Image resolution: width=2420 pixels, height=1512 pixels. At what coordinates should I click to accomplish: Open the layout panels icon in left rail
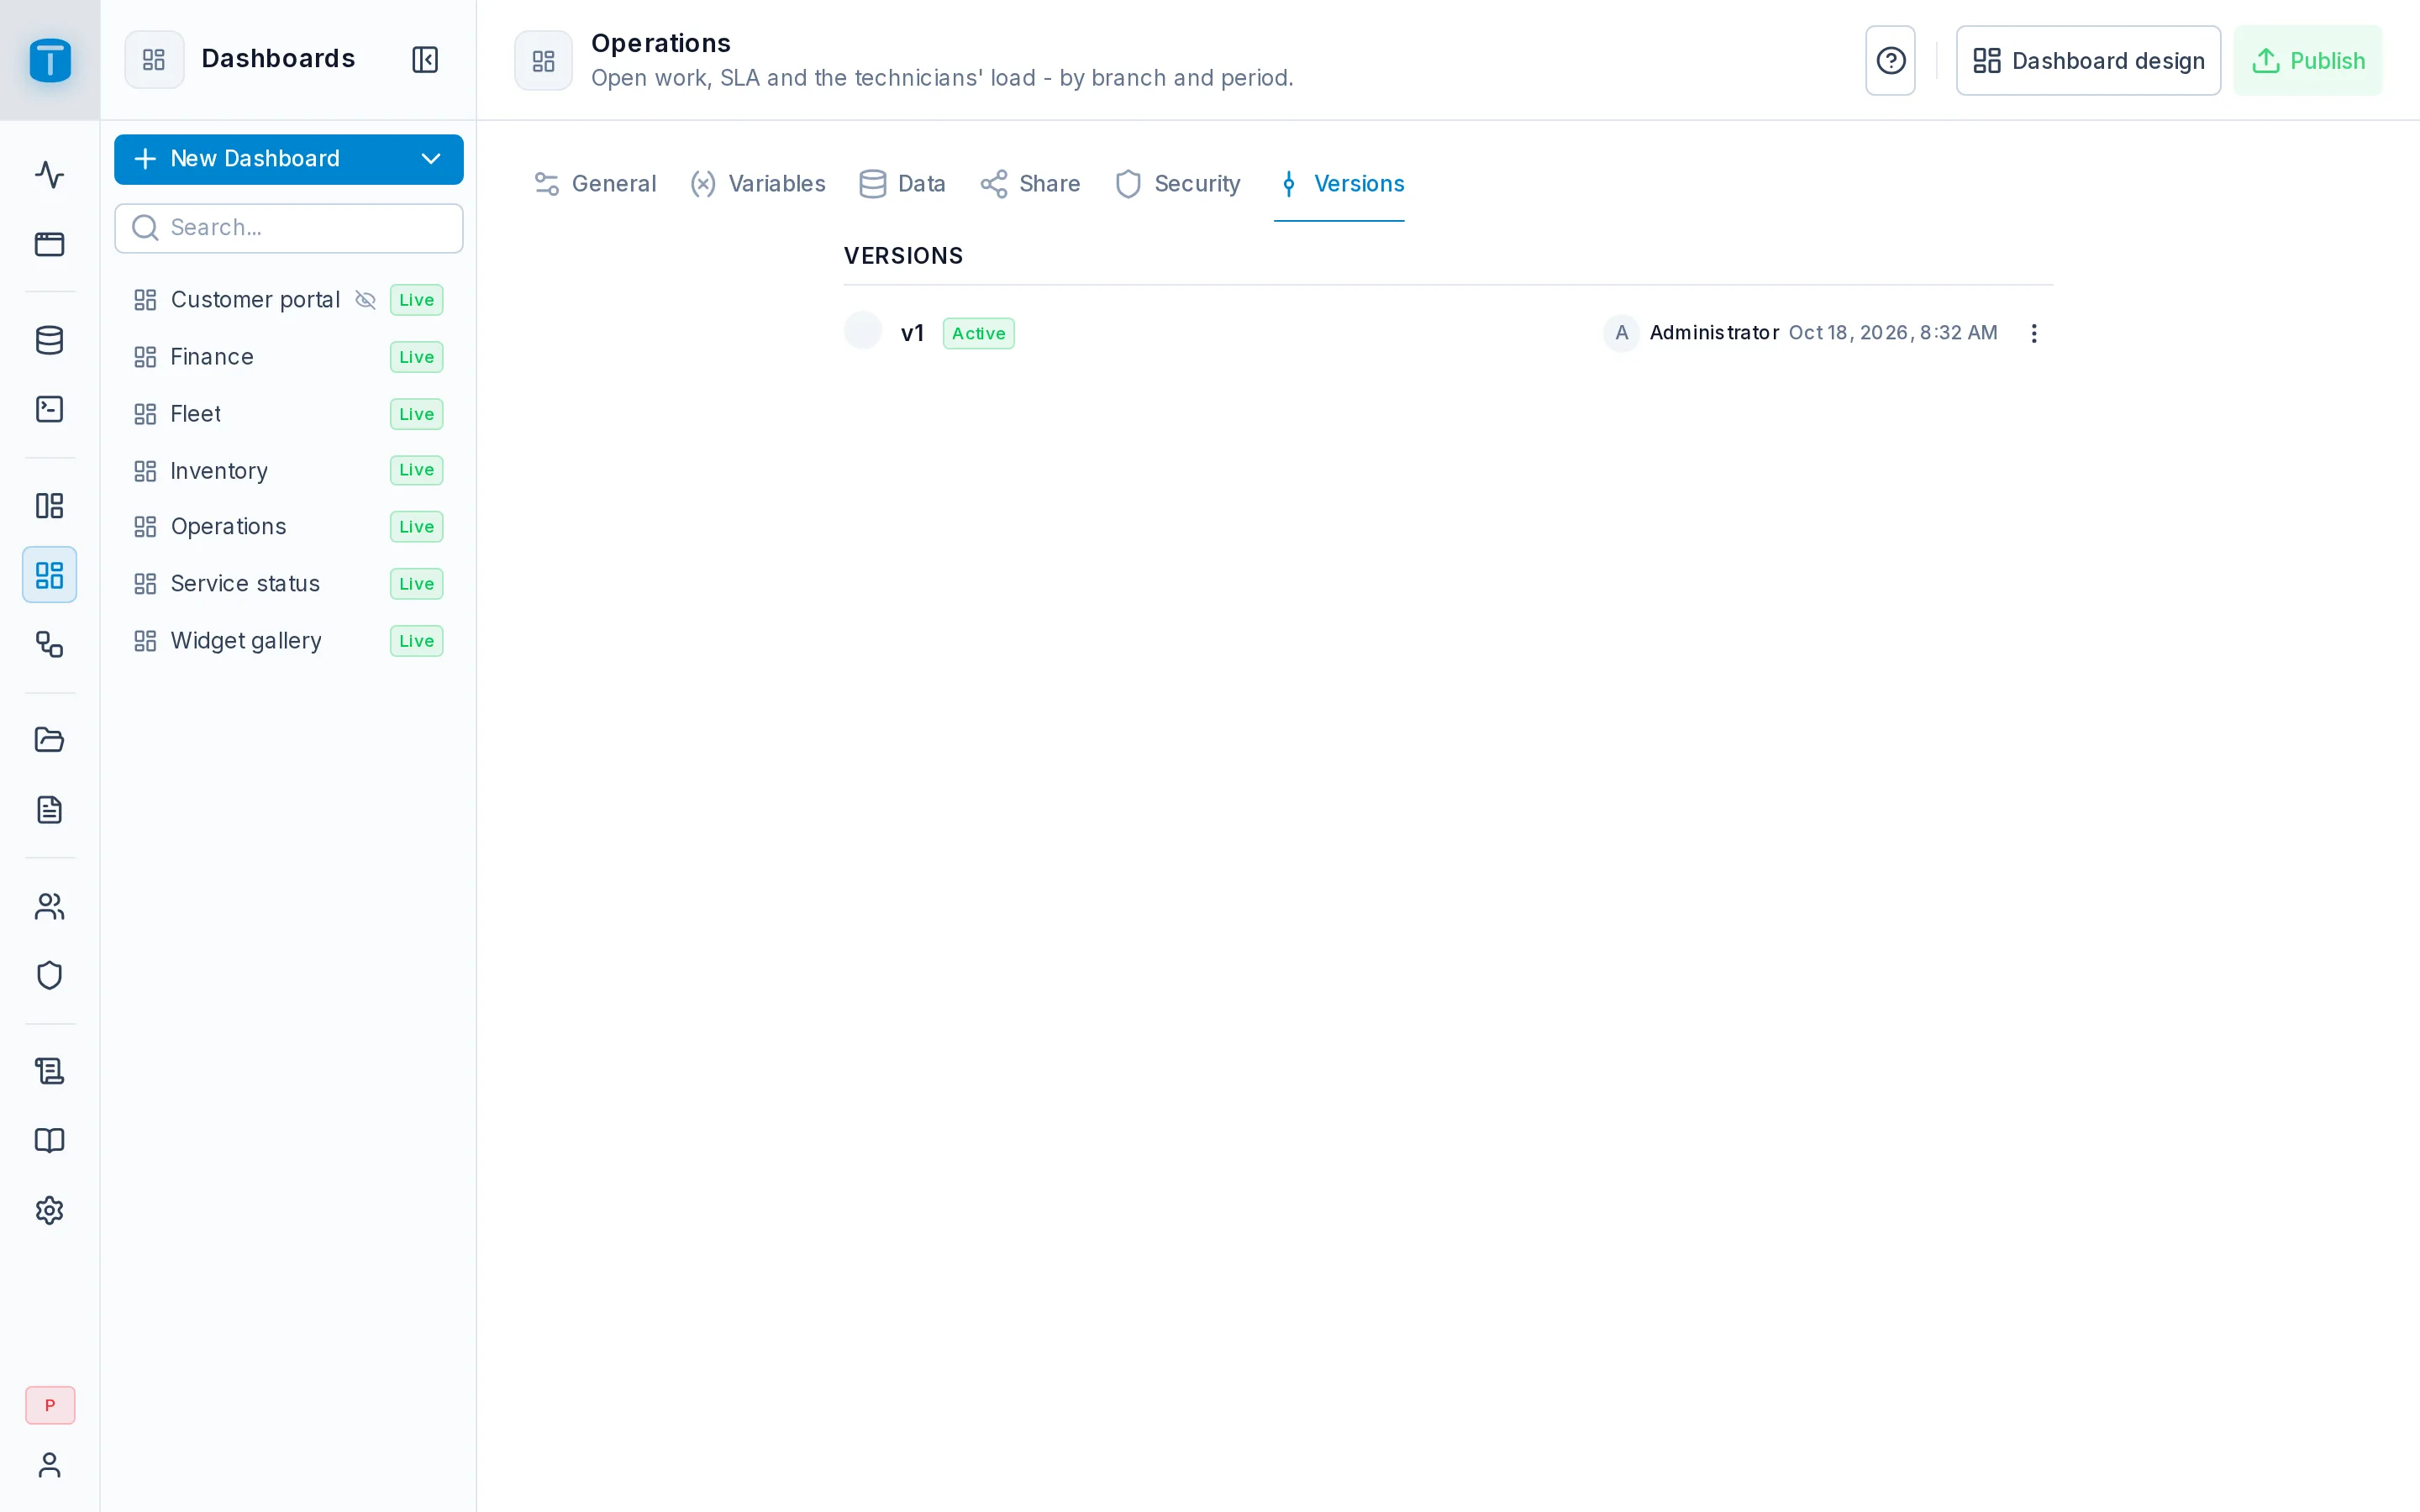pyautogui.click(x=49, y=506)
